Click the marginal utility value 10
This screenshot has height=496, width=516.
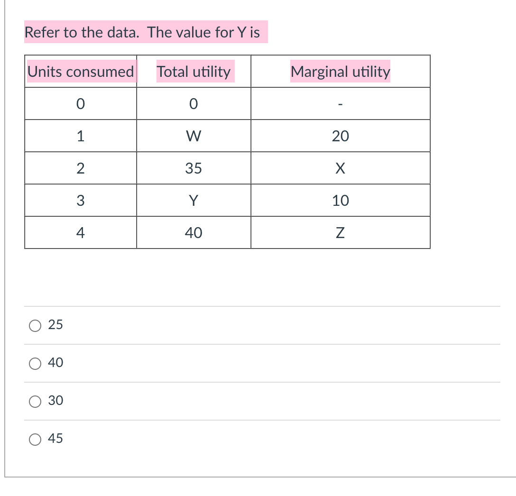click(341, 200)
